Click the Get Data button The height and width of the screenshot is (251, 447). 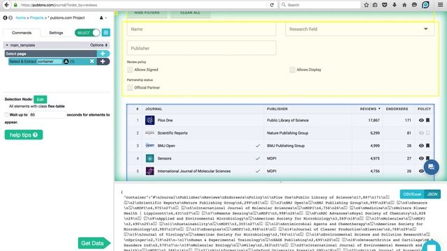point(94,243)
